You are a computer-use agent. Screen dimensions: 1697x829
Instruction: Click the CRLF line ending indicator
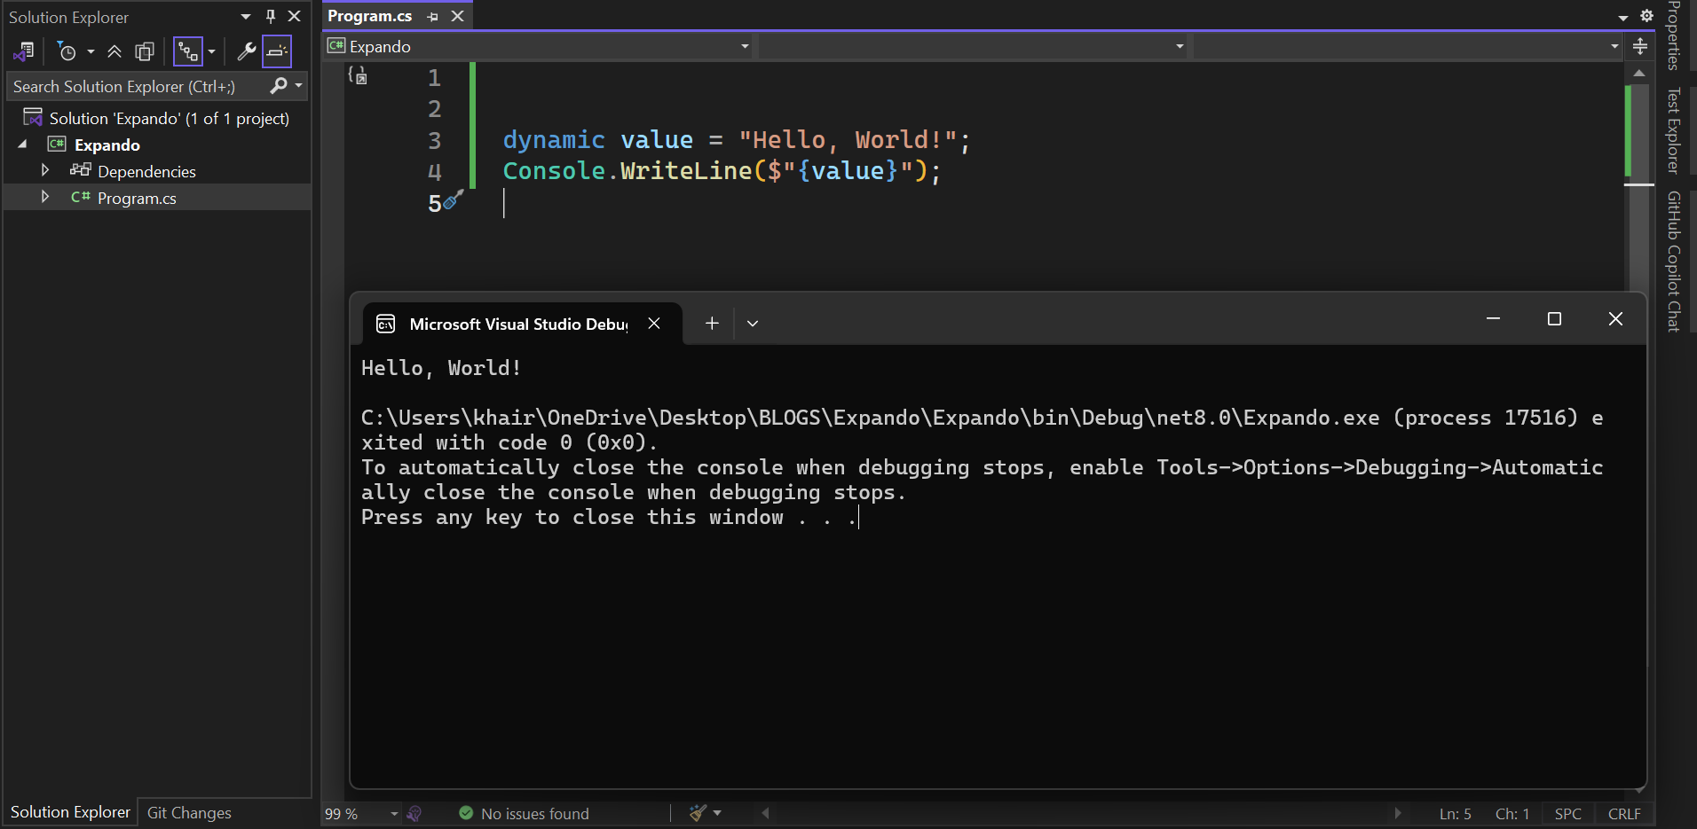(x=1623, y=814)
